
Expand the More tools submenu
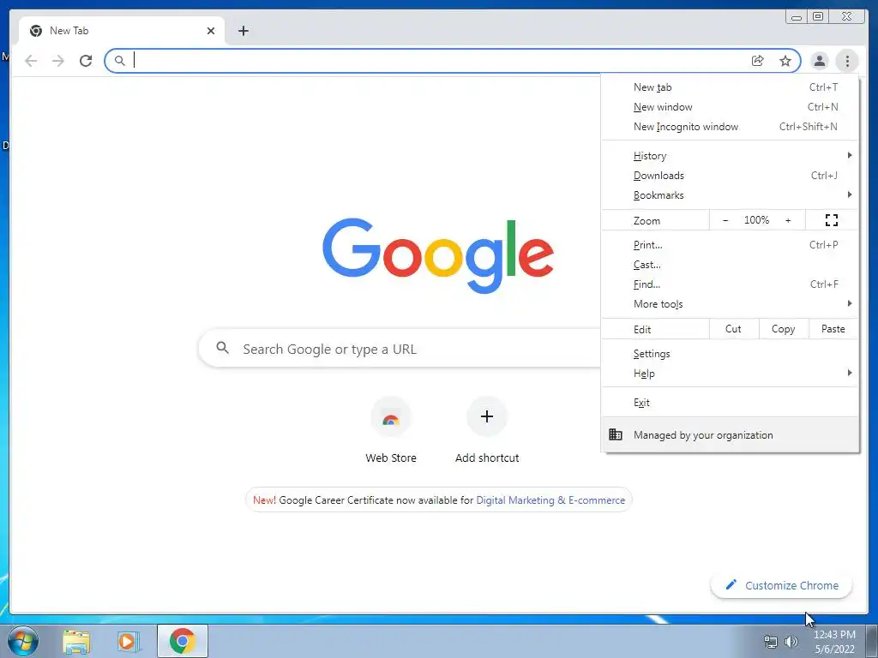click(x=731, y=304)
